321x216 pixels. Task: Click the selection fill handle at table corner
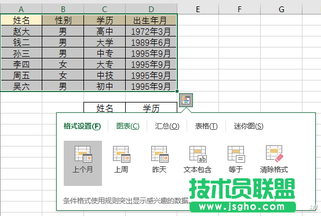point(177,91)
